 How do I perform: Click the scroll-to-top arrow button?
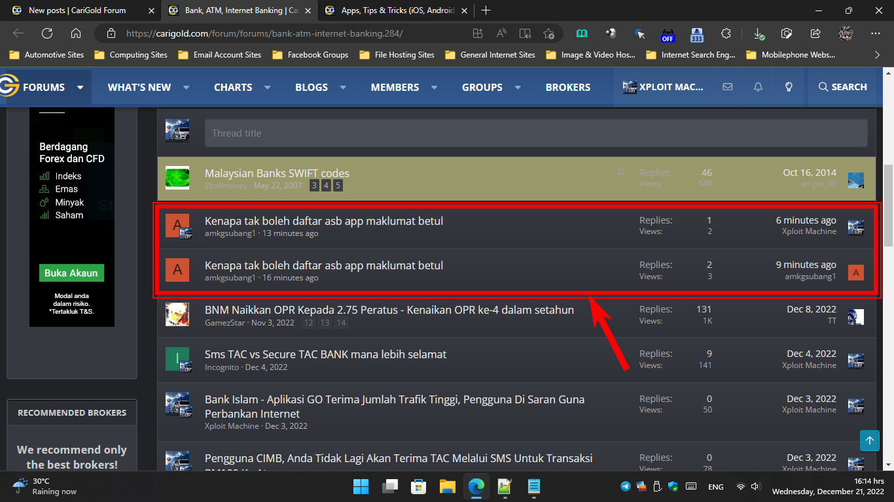point(870,441)
